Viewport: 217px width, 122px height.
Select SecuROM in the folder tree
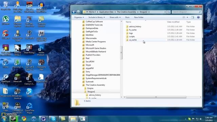tap(90, 62)
